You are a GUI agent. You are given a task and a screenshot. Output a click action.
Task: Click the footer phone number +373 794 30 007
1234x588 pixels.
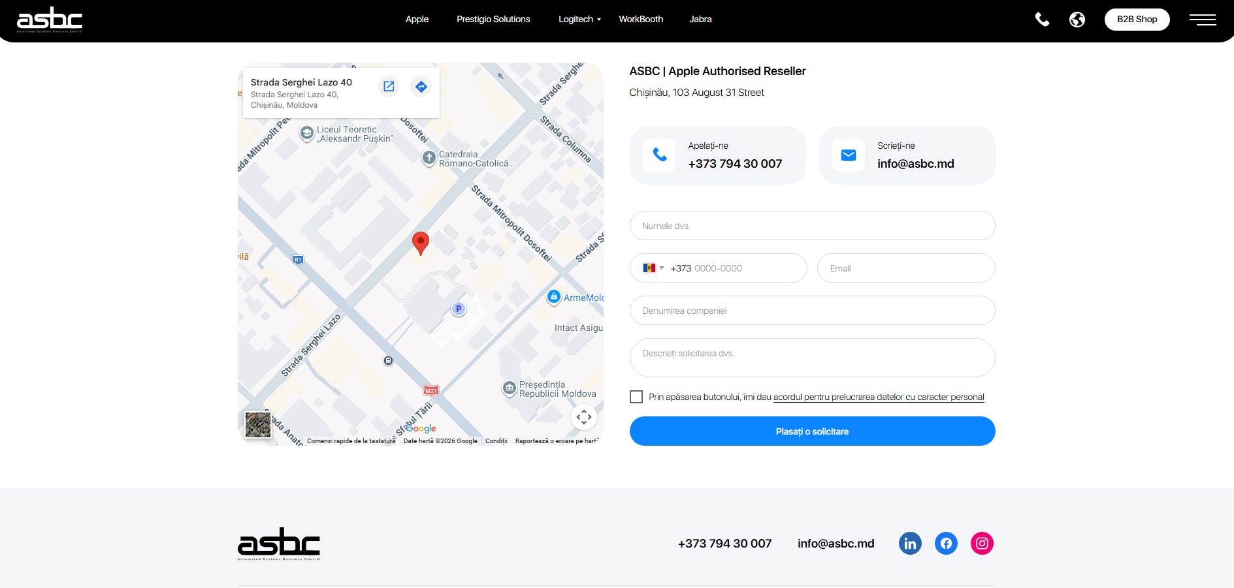724,544
